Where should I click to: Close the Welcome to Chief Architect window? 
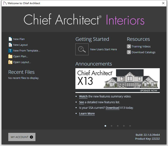coord(163,3)
